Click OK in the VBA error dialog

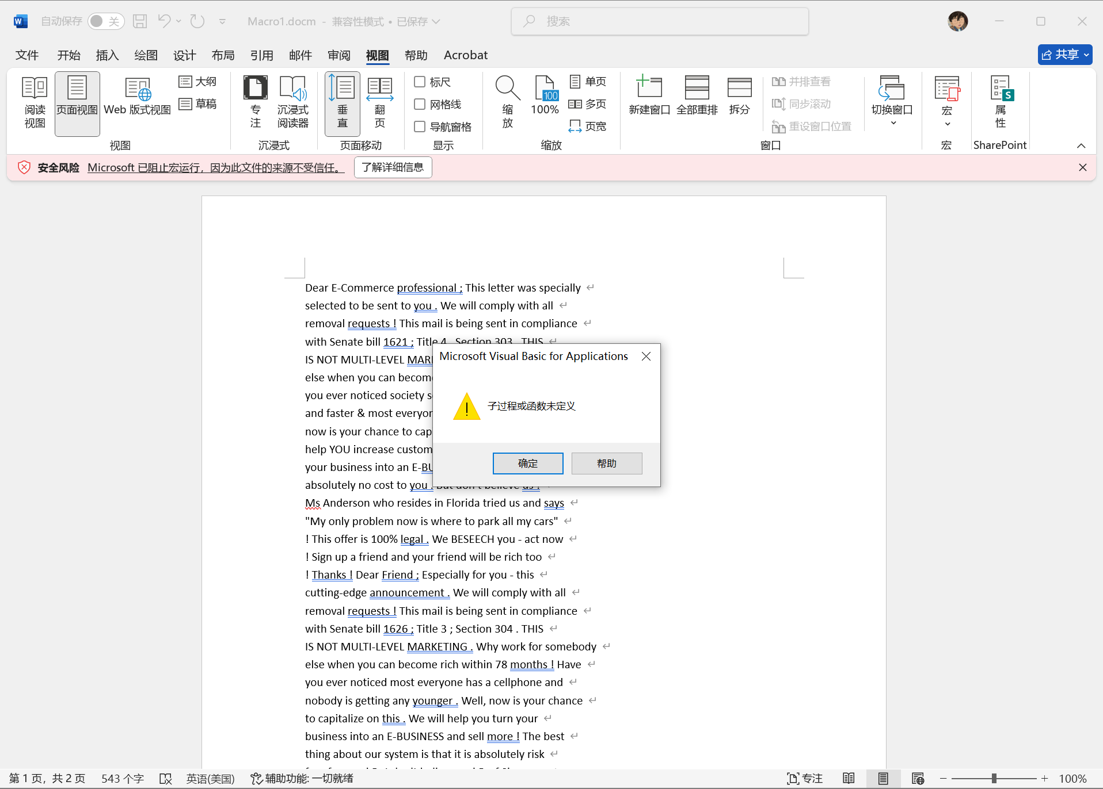point(527,464)
